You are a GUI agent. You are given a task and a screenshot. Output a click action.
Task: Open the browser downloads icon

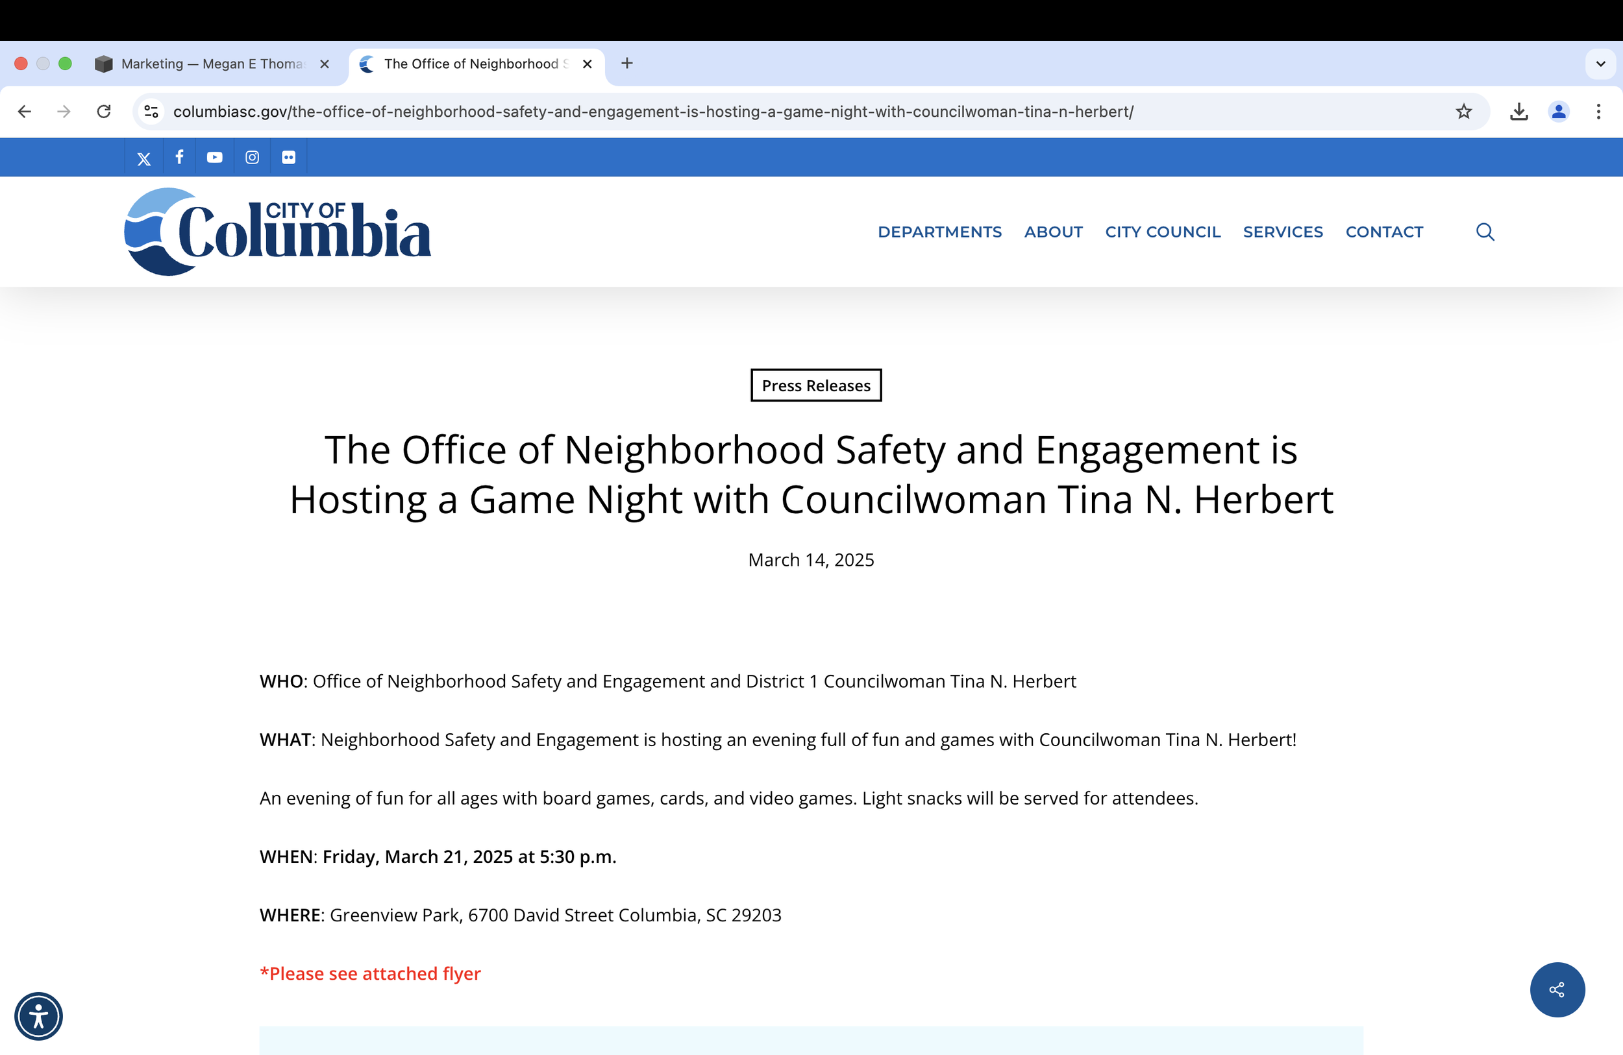click(x=1518, y=112)
